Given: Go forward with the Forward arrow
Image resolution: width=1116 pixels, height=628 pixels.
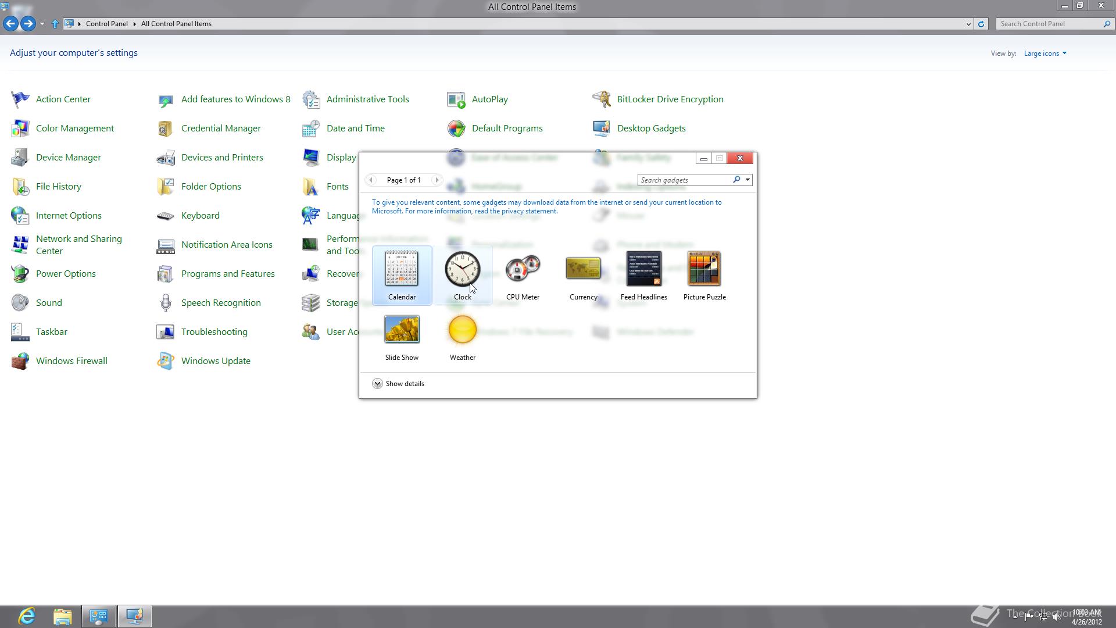Looking at the screenshot, I should 27,24.
